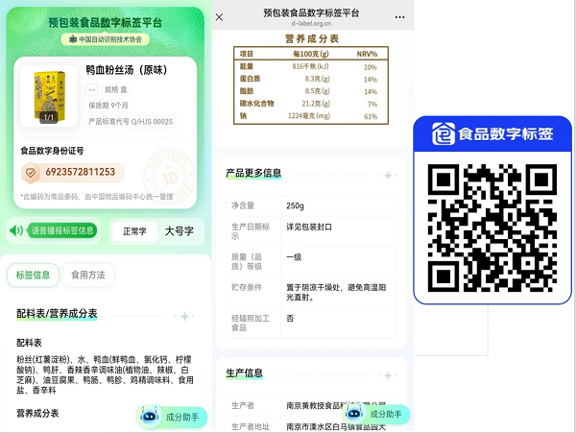Close the page with the X icon
576x433 pixels.
(220, 16)
